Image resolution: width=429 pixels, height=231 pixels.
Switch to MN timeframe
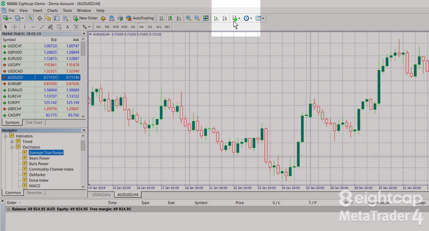pyautogui.click(x=167, y=27)
